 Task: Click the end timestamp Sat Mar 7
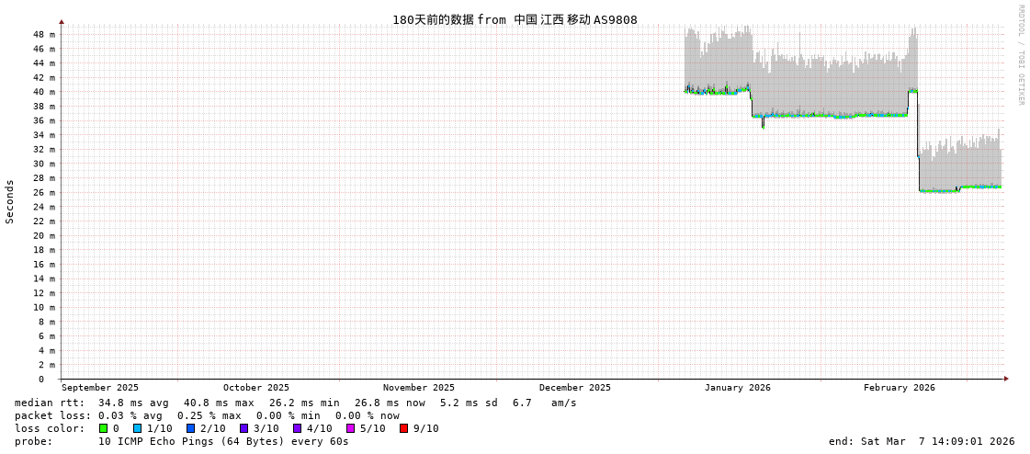[922, 441]
